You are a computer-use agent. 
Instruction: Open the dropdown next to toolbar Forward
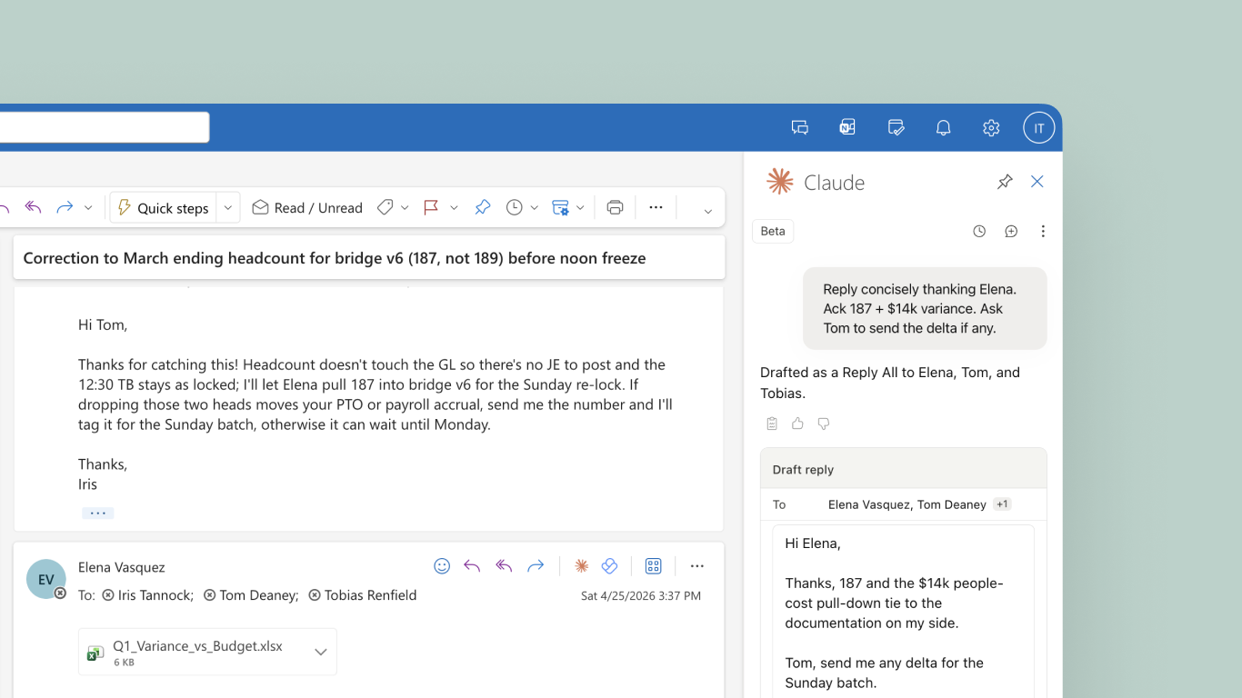(x=88, y=208)
